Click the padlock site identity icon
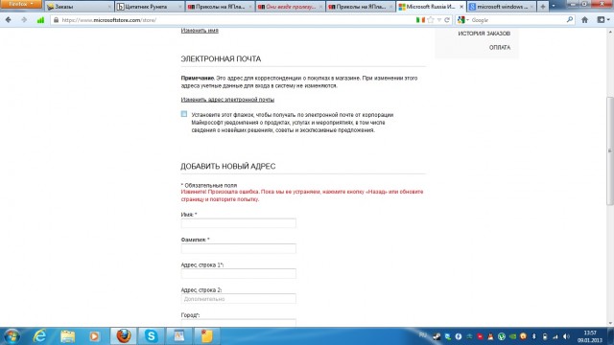 (56, 20)
